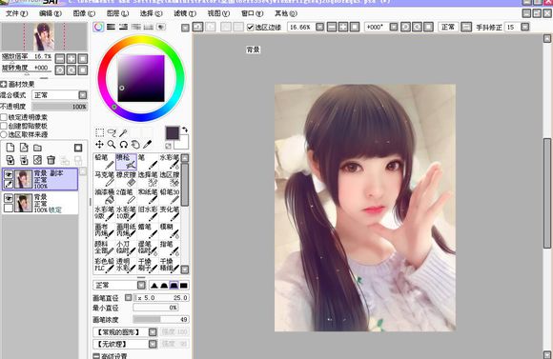The height and width of the screenshot is (359, 553).
Task: Open the 视图 view menu
Action: [x=218, y=13]
